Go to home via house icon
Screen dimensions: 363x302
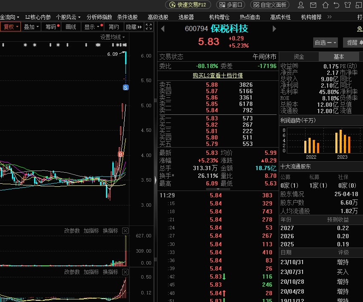click(x=325, y=5)
